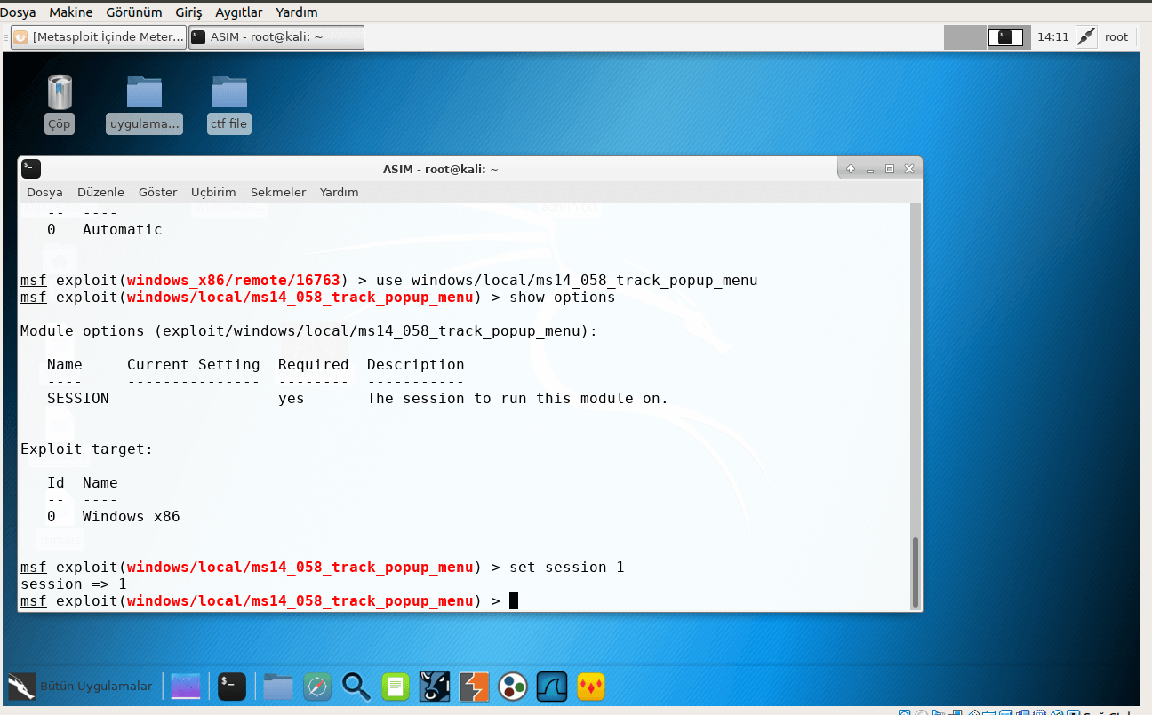Click the 'Automatic' target text

pyautogui.click(x=123, y=229)
